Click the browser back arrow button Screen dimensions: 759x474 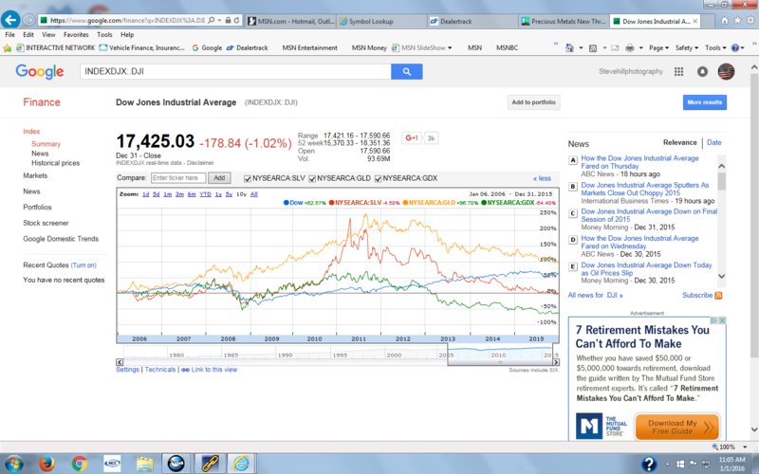pos(10,20)
